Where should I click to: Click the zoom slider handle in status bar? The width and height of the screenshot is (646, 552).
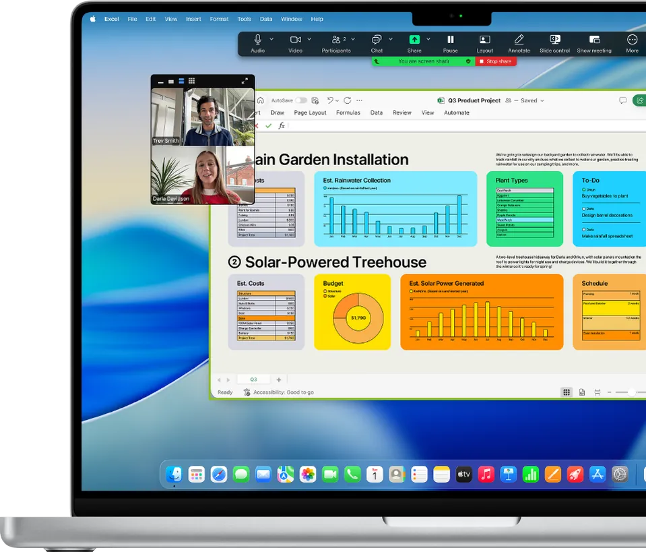tap(632, 392)
